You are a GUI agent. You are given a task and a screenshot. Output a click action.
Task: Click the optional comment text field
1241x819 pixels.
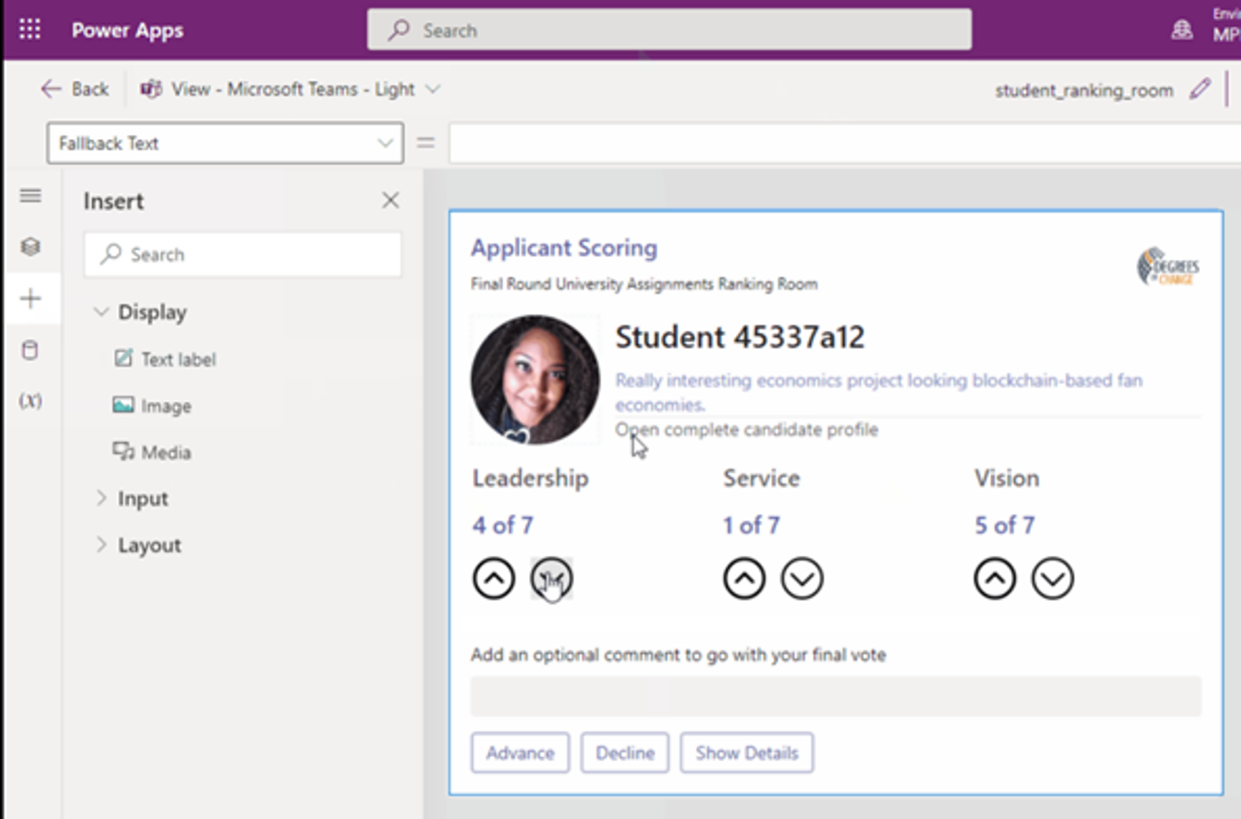point(835,697)
